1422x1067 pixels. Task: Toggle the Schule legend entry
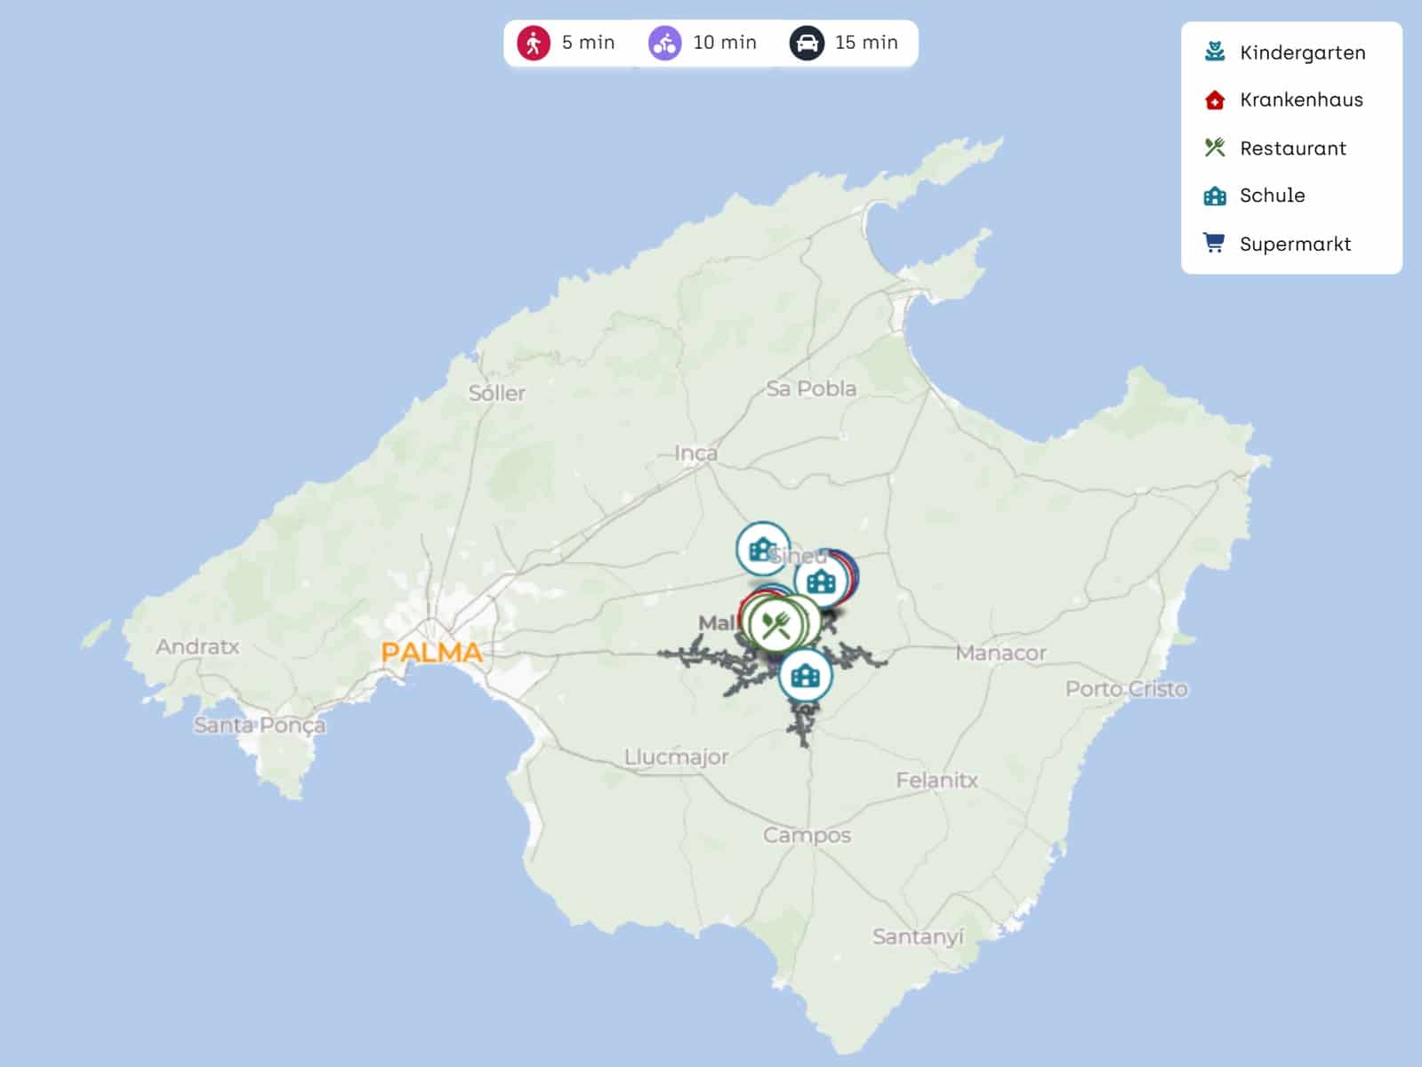point(1272,196)
